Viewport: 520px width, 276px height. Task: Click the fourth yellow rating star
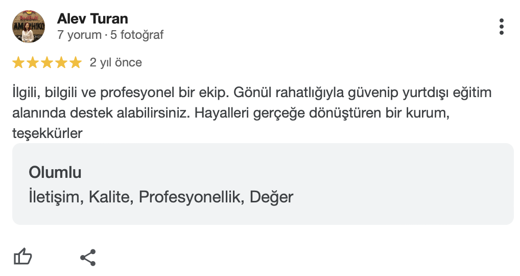tap(61, 63)
